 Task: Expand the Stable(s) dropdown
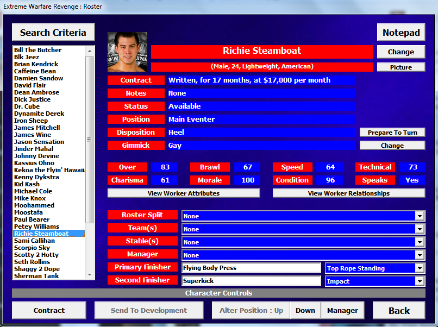[x=420, y=242]
